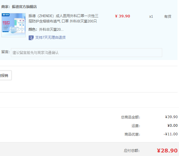
Task: Click the 总商品金额 label
Action: click(x=130, y=117)
